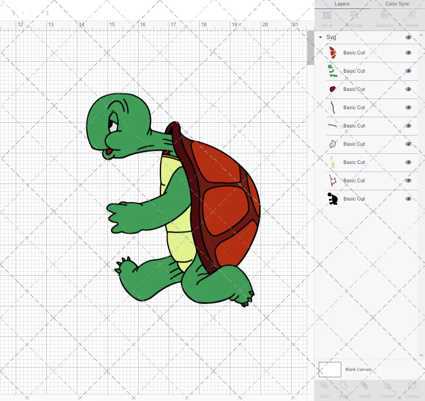Select the green body parts layer thumbnail
This screenshot has height=401, width=425.
tap(333, 71)
